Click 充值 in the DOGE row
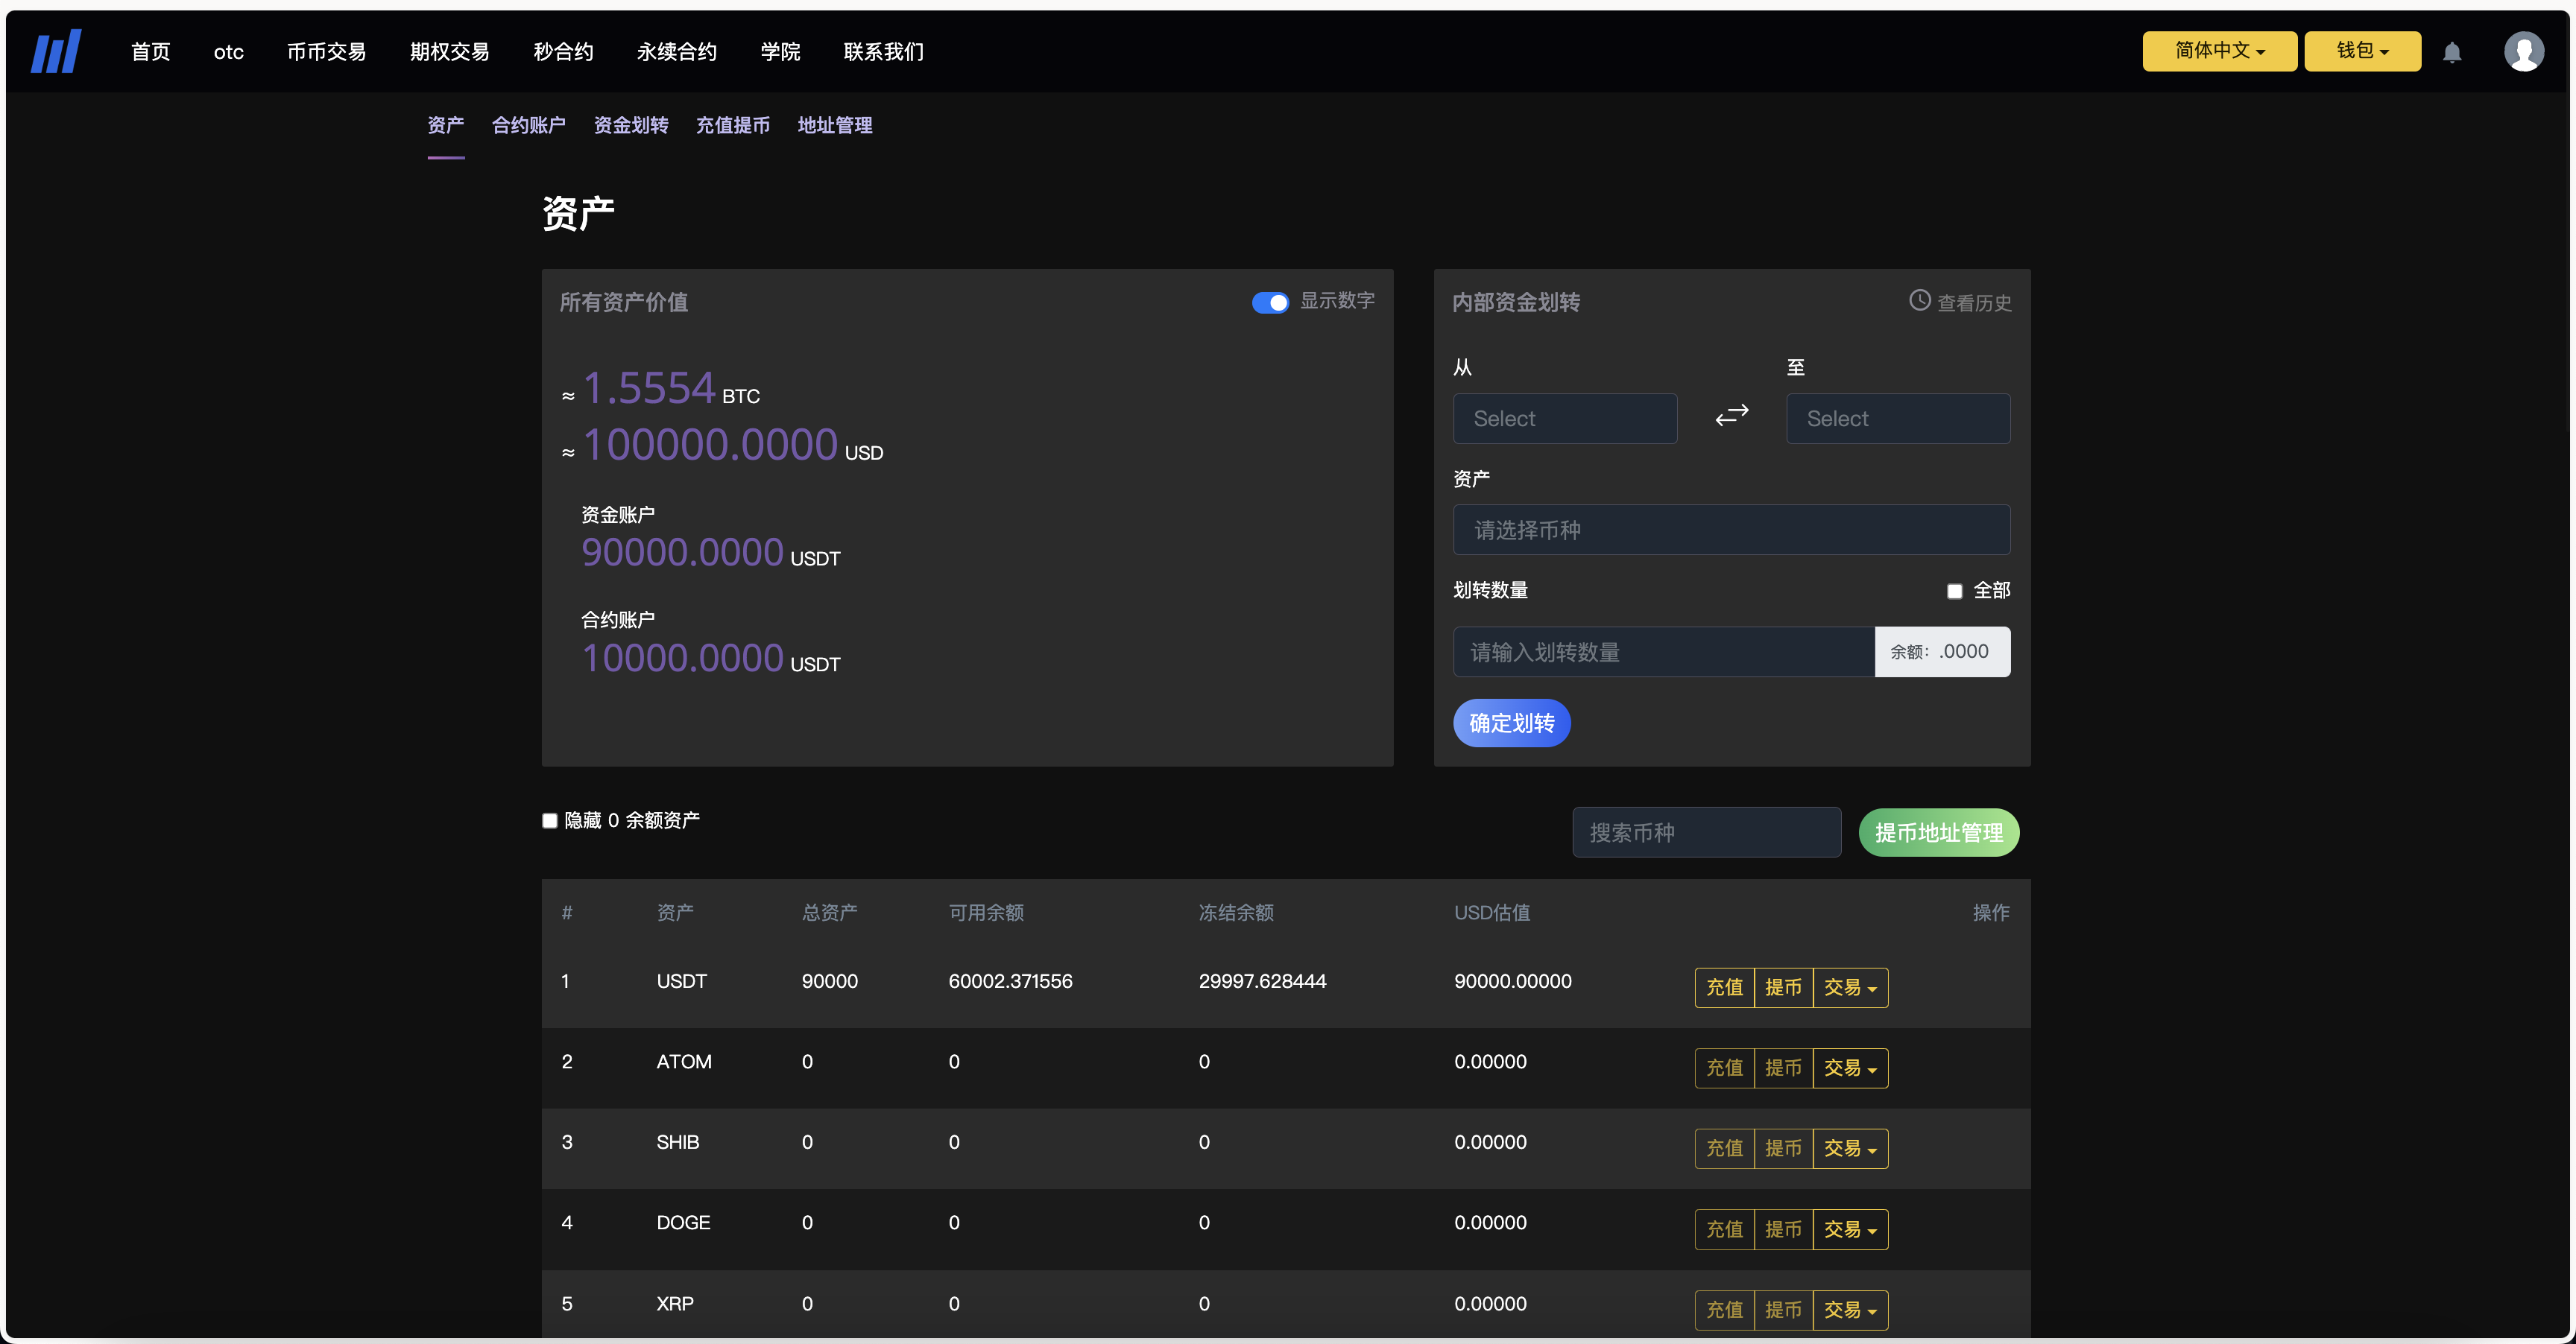2576x1344 pixels. [x=1725, y=1230]
